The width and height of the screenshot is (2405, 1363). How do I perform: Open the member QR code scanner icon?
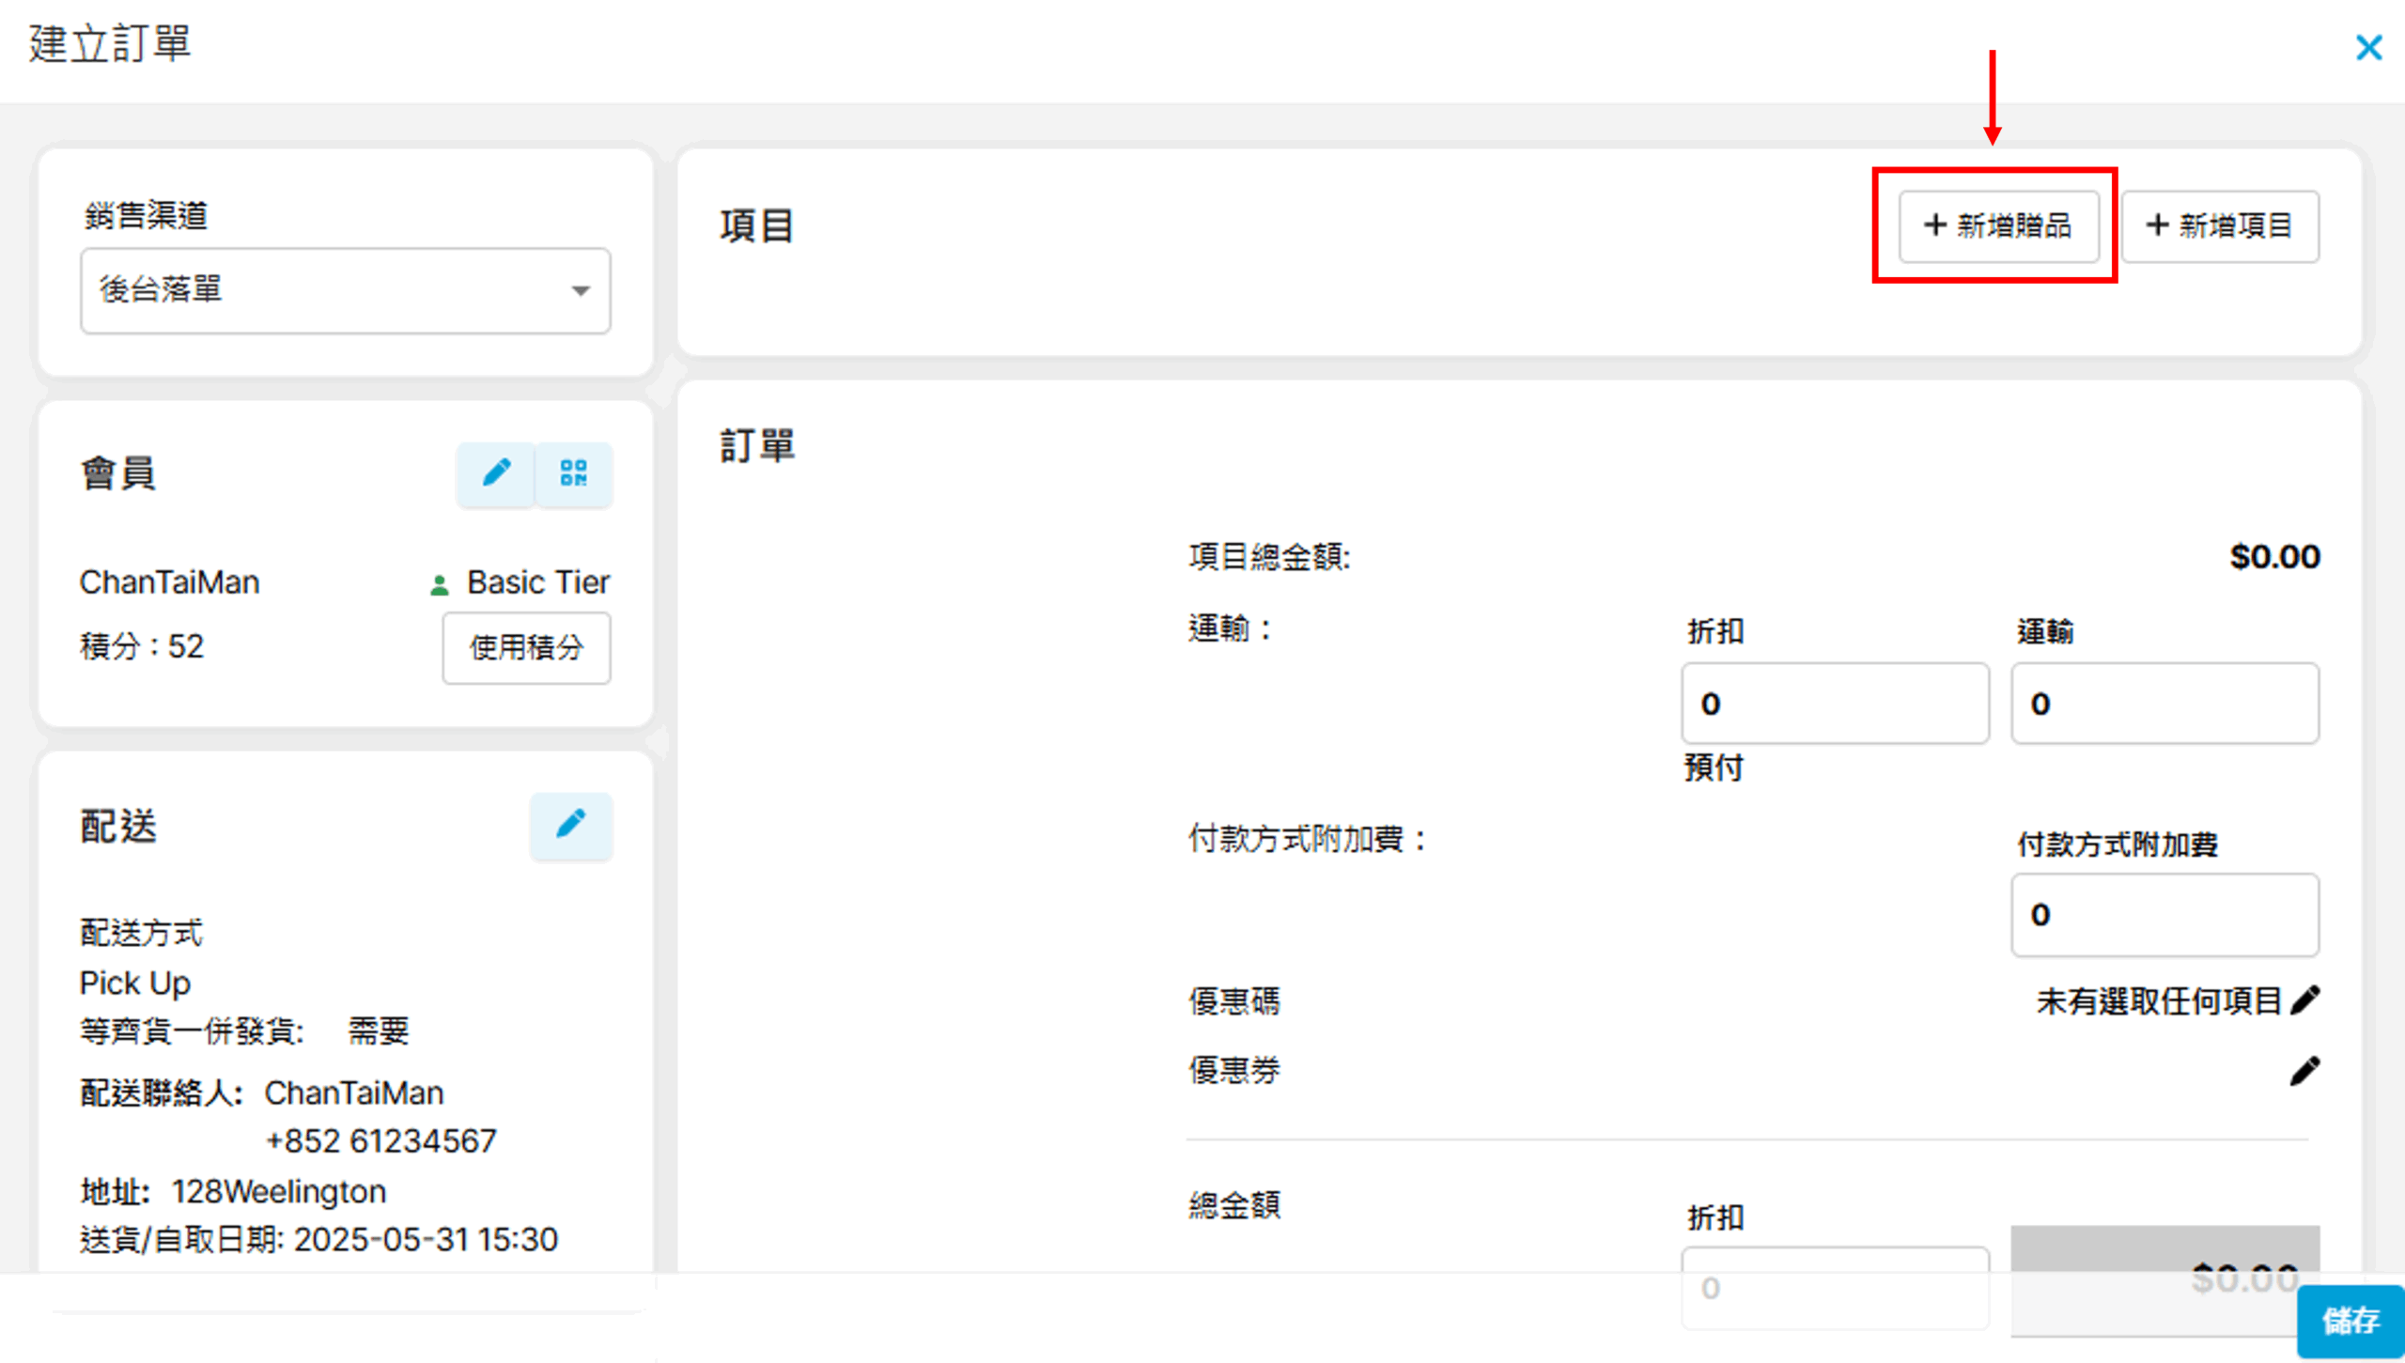coord(573,472)
